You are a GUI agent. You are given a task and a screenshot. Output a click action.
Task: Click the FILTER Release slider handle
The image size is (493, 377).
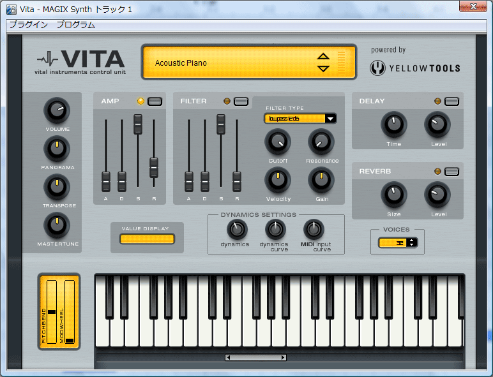pyautogui.click(x=237, y=182)
